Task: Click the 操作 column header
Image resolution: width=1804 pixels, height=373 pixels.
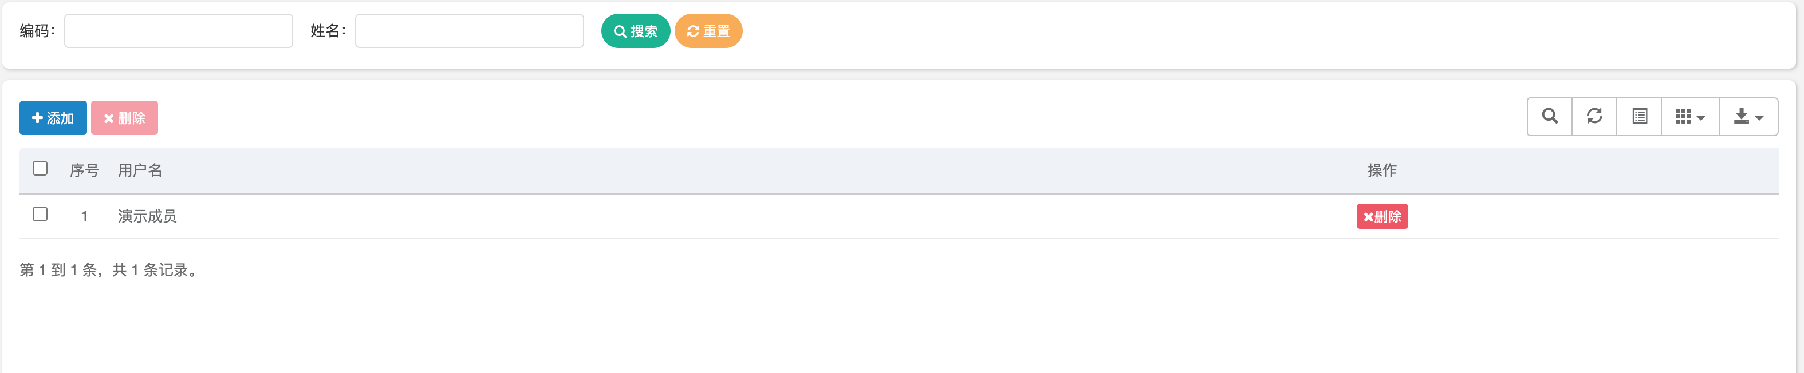Action: [1382, 170]
